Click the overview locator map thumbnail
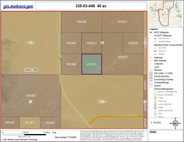184x142 pixels. coord(166,14)
